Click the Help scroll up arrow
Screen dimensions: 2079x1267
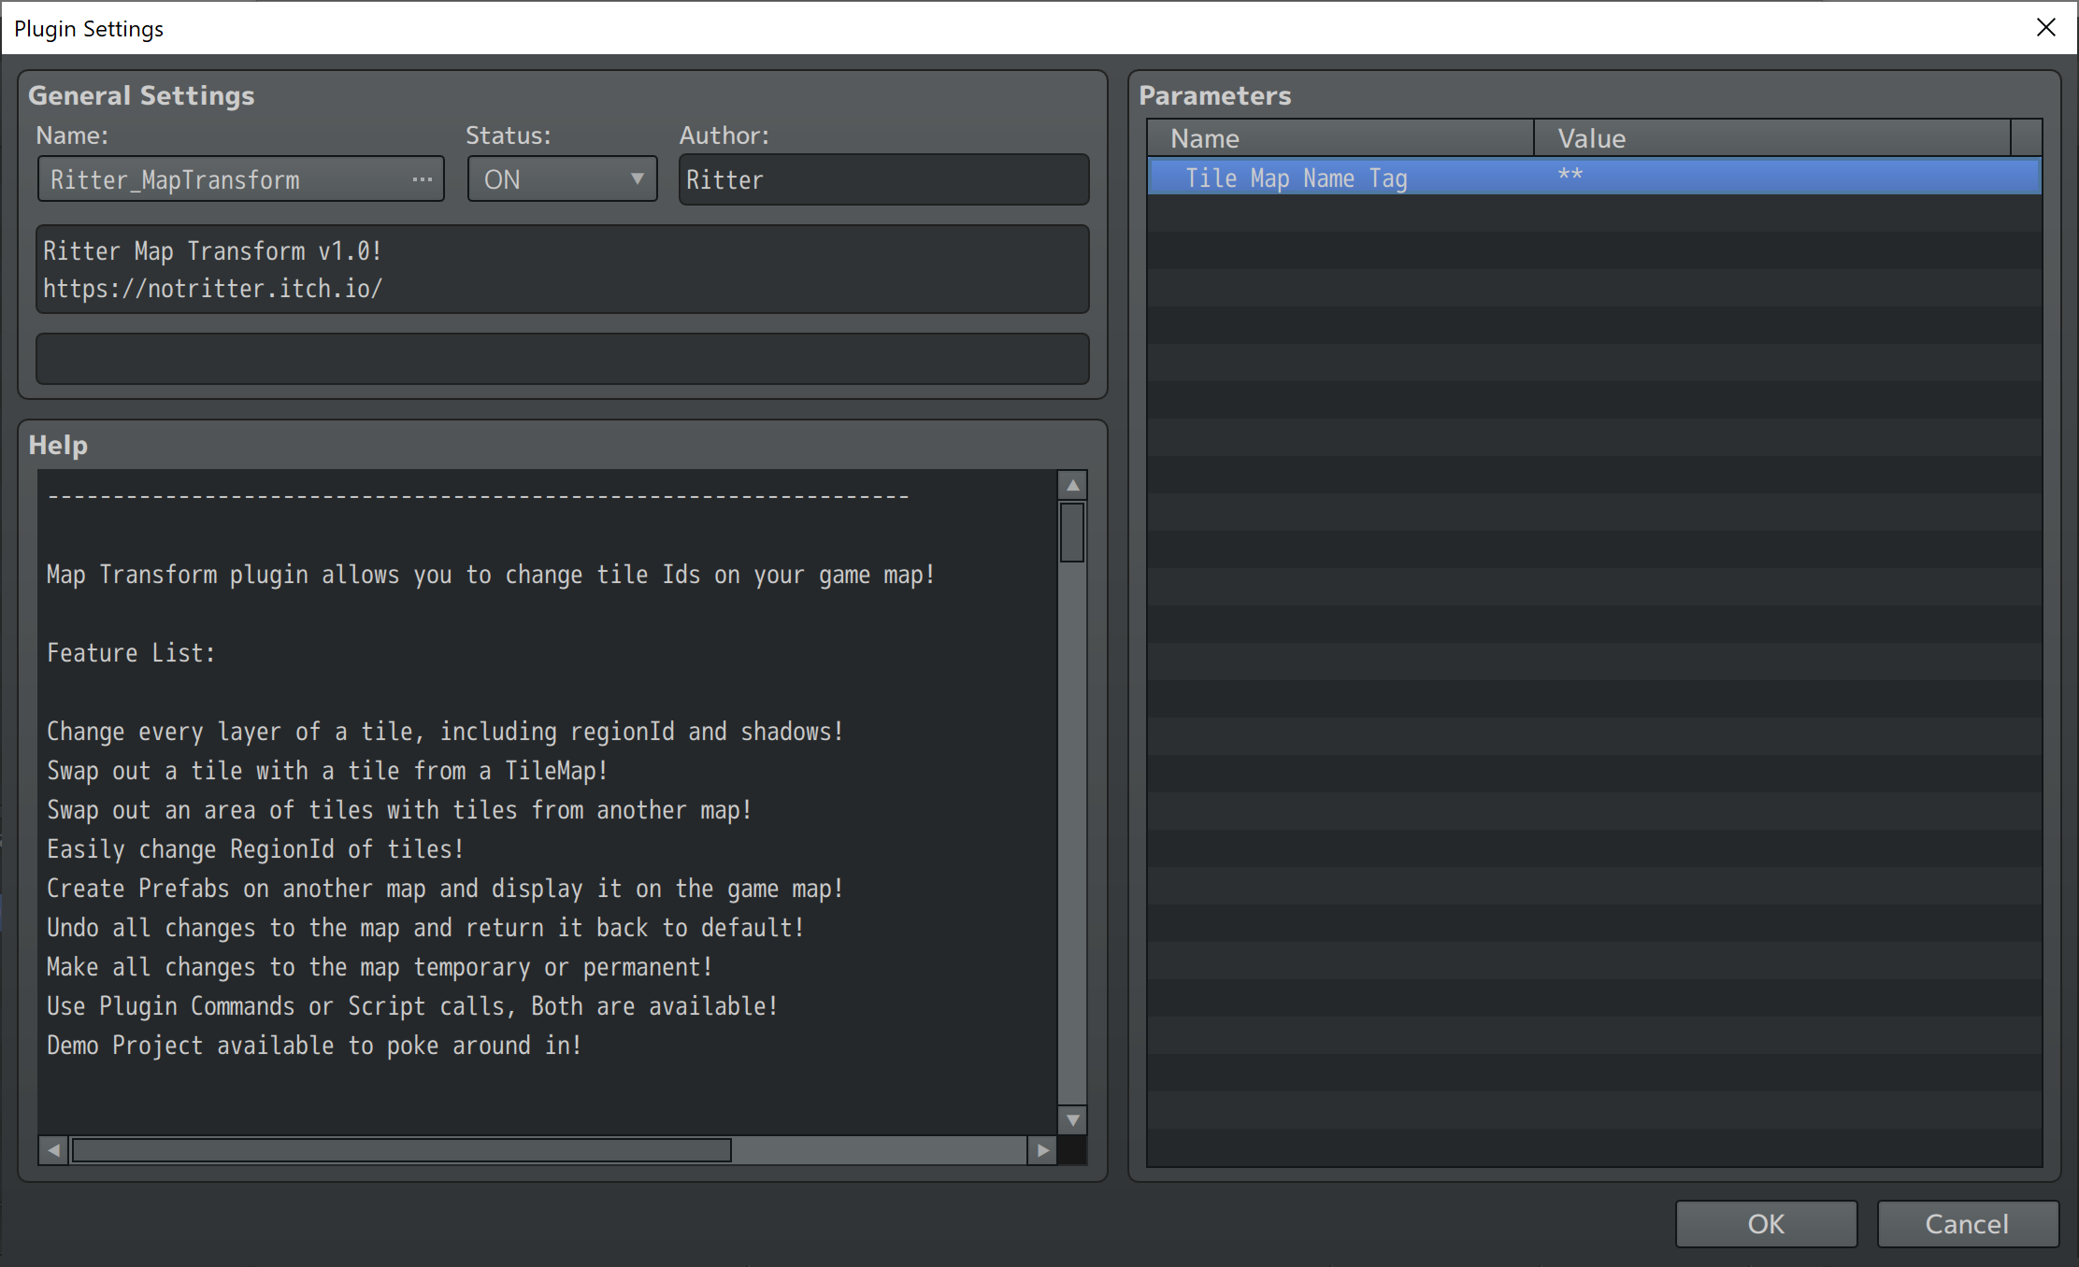click(x=1072, y=485)
